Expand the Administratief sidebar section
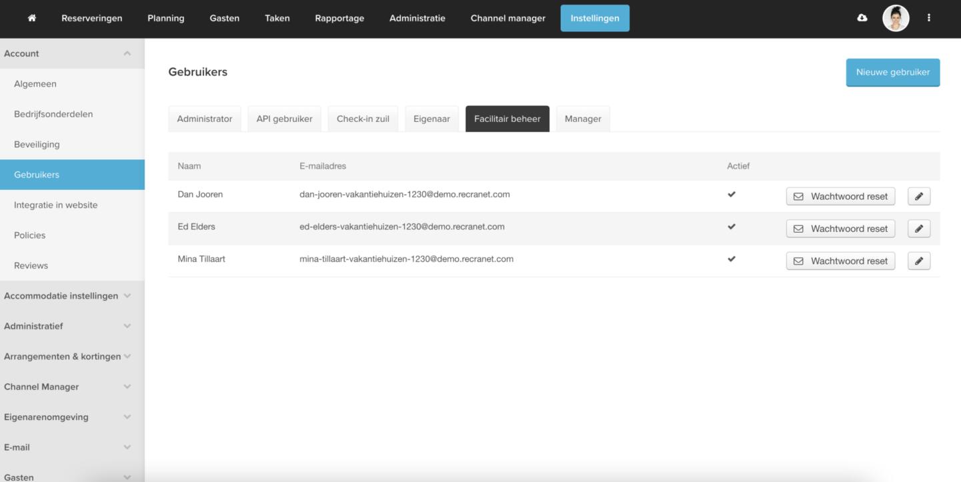Screen dimensions: 961x482 (x=127, y=326)
